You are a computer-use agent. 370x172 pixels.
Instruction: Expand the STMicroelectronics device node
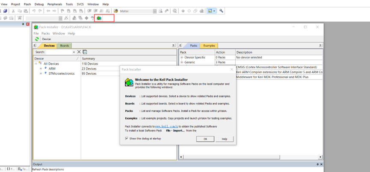point(41,73)
